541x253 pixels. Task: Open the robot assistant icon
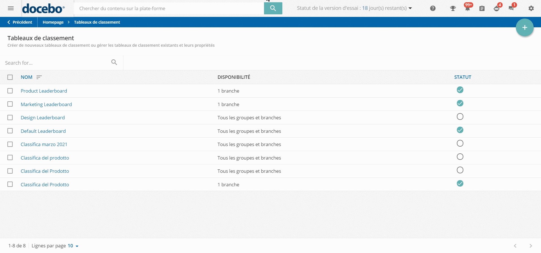(496, 8)
